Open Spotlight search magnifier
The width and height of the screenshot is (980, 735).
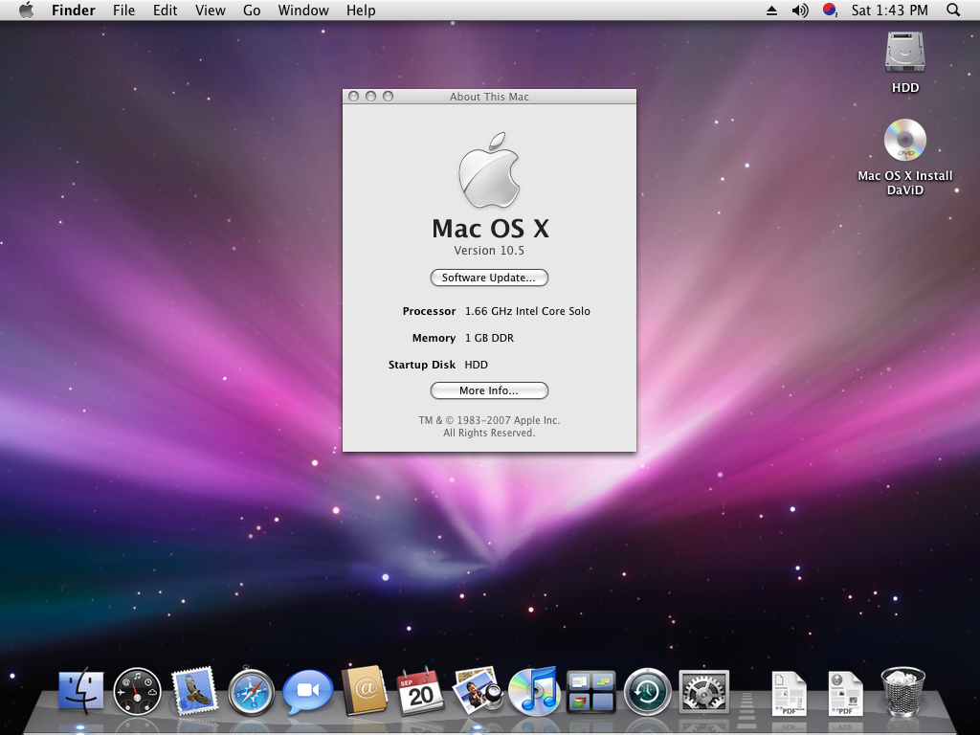(952, 11)
